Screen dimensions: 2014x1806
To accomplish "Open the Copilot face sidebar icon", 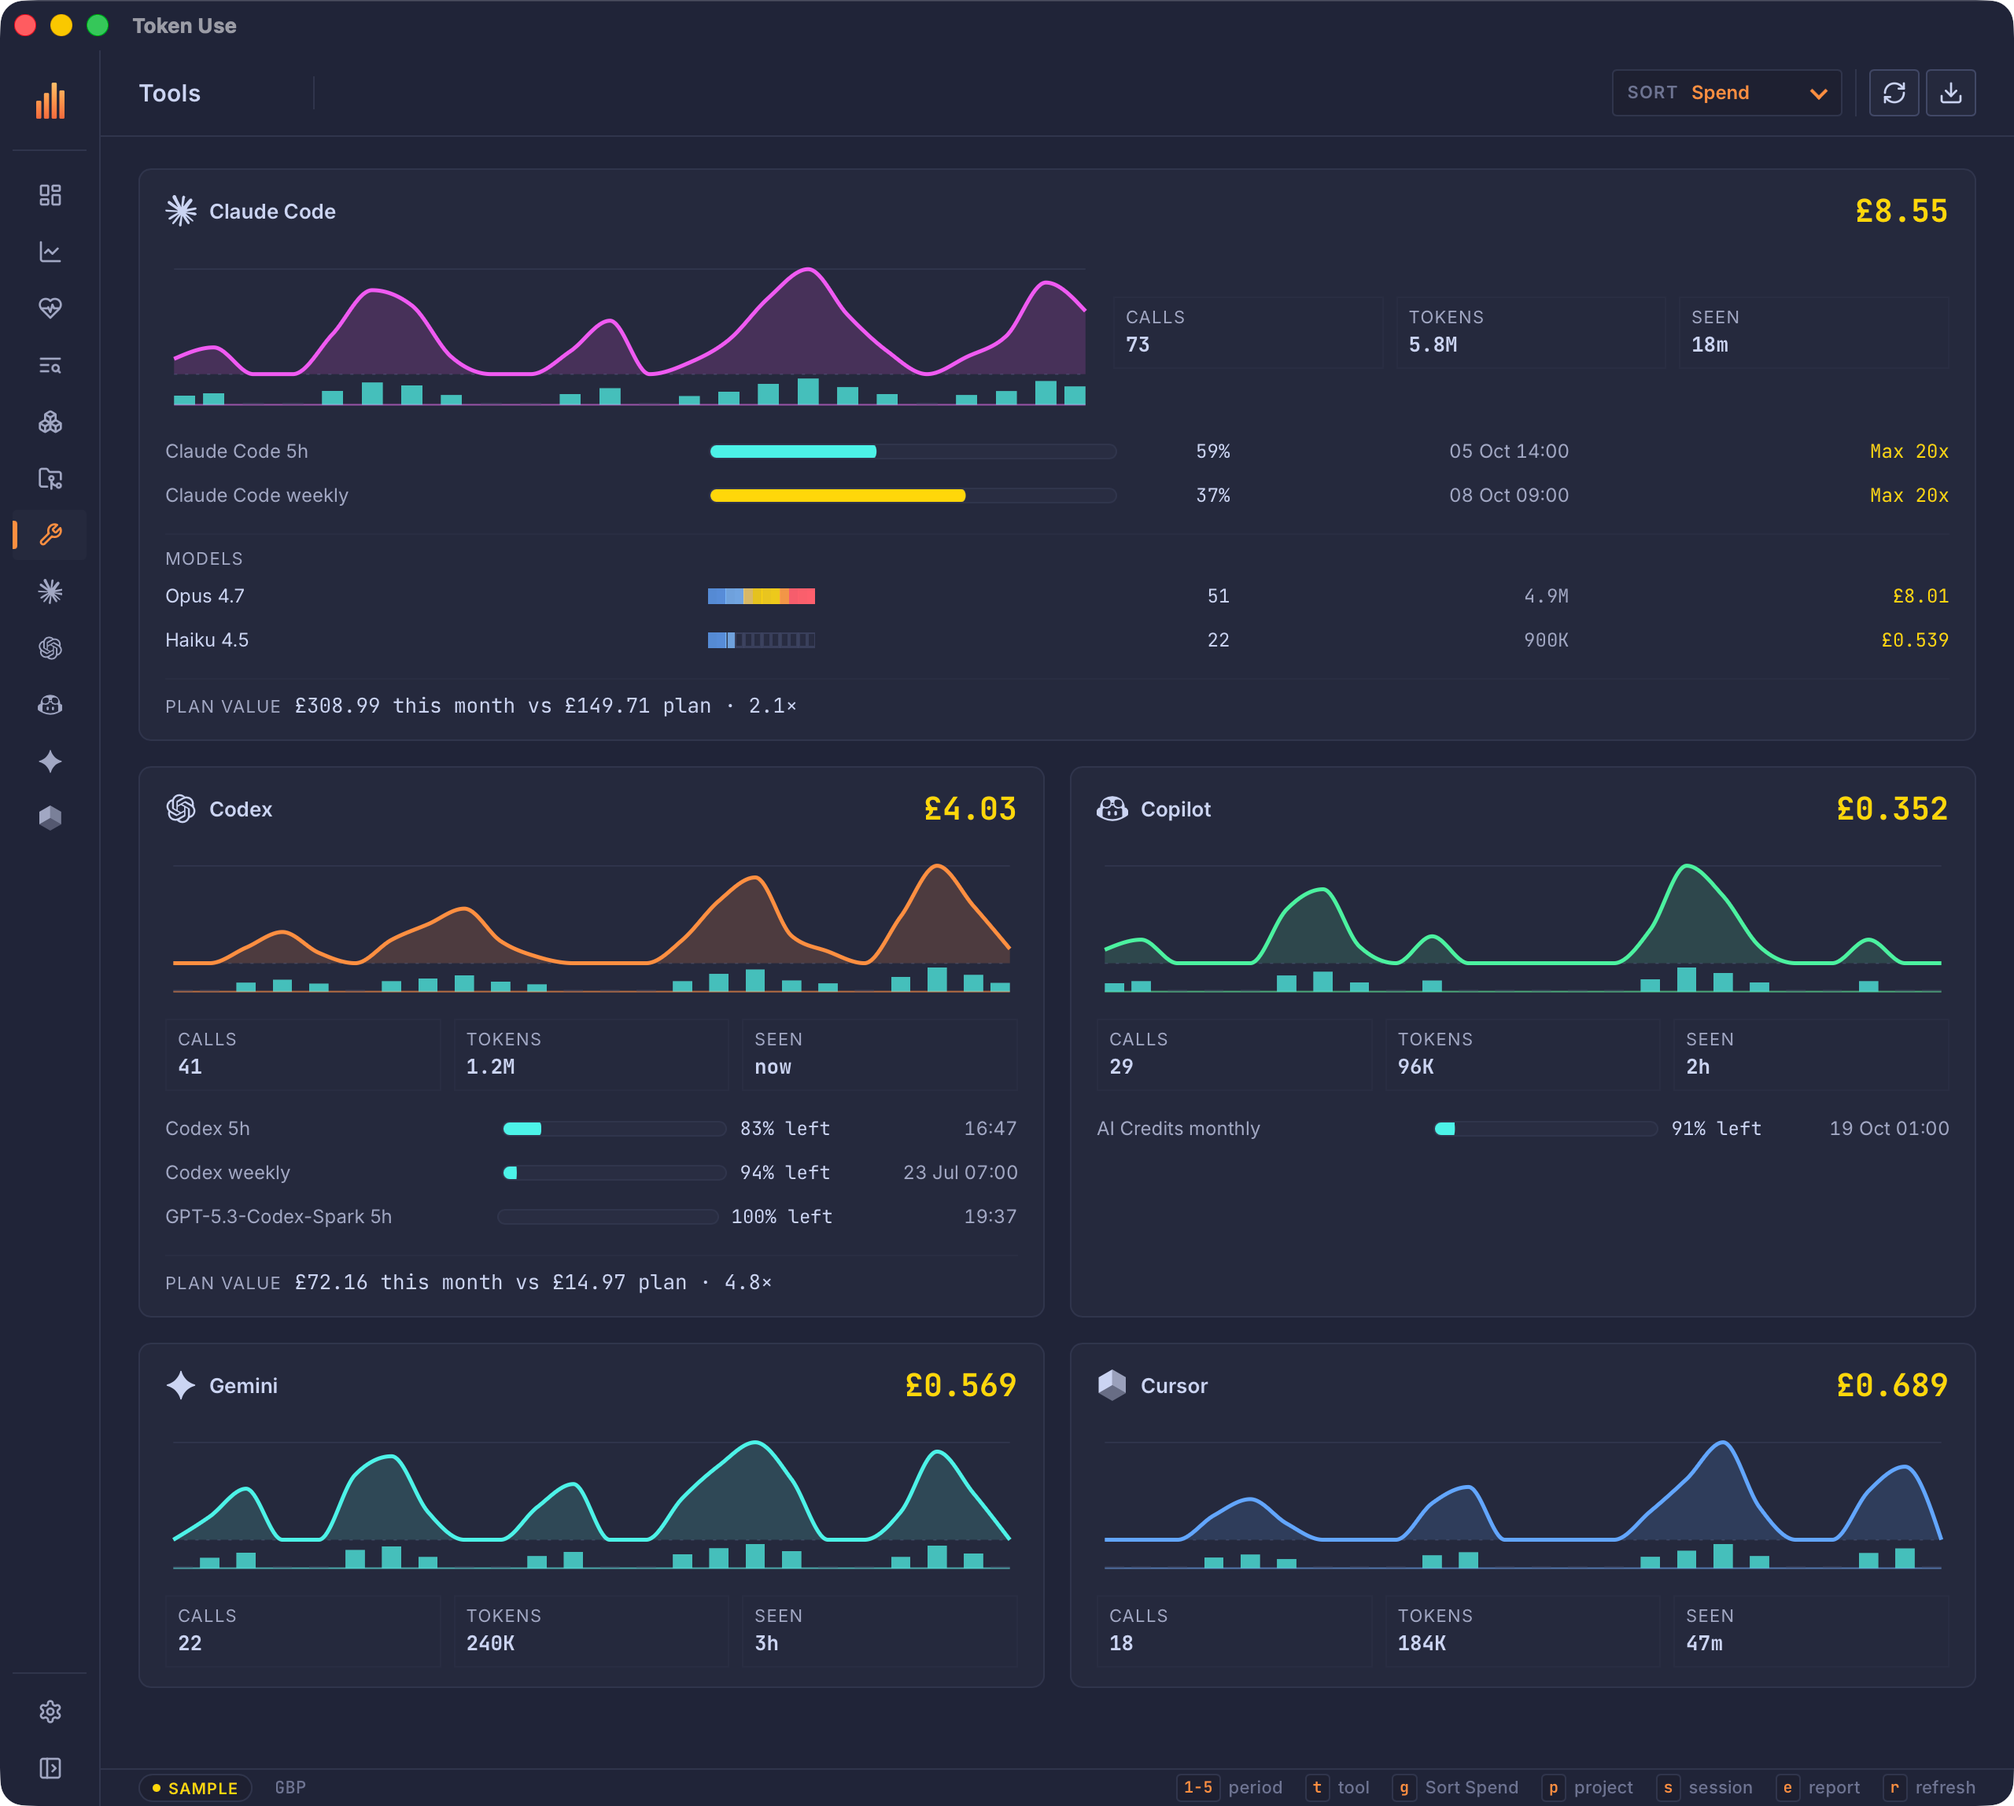I will [50, 705].
